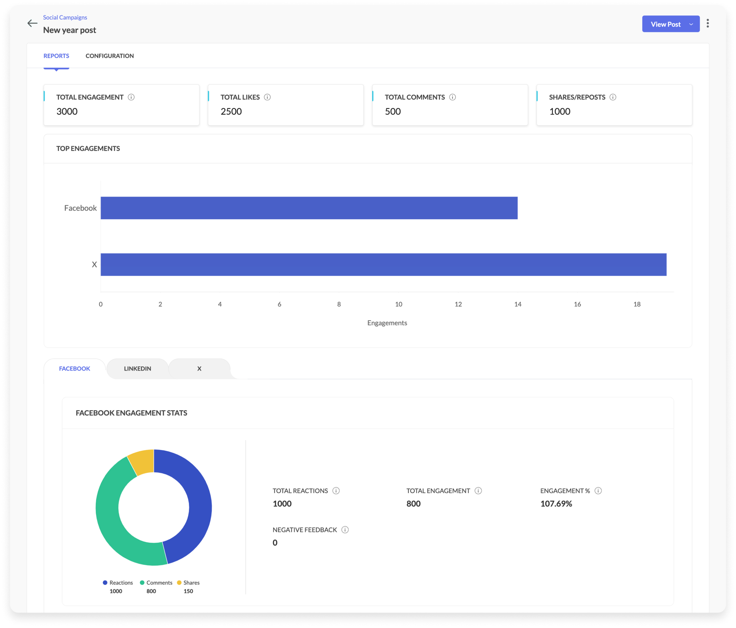Click the View Post button

[x=665, y=25]
